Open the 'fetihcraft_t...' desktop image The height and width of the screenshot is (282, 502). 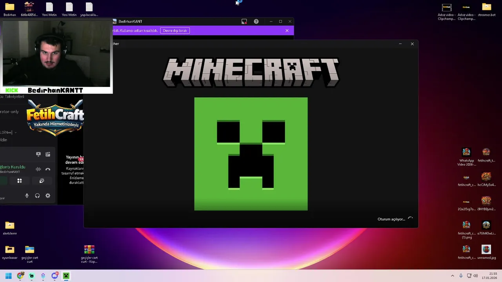coord(486,155)
